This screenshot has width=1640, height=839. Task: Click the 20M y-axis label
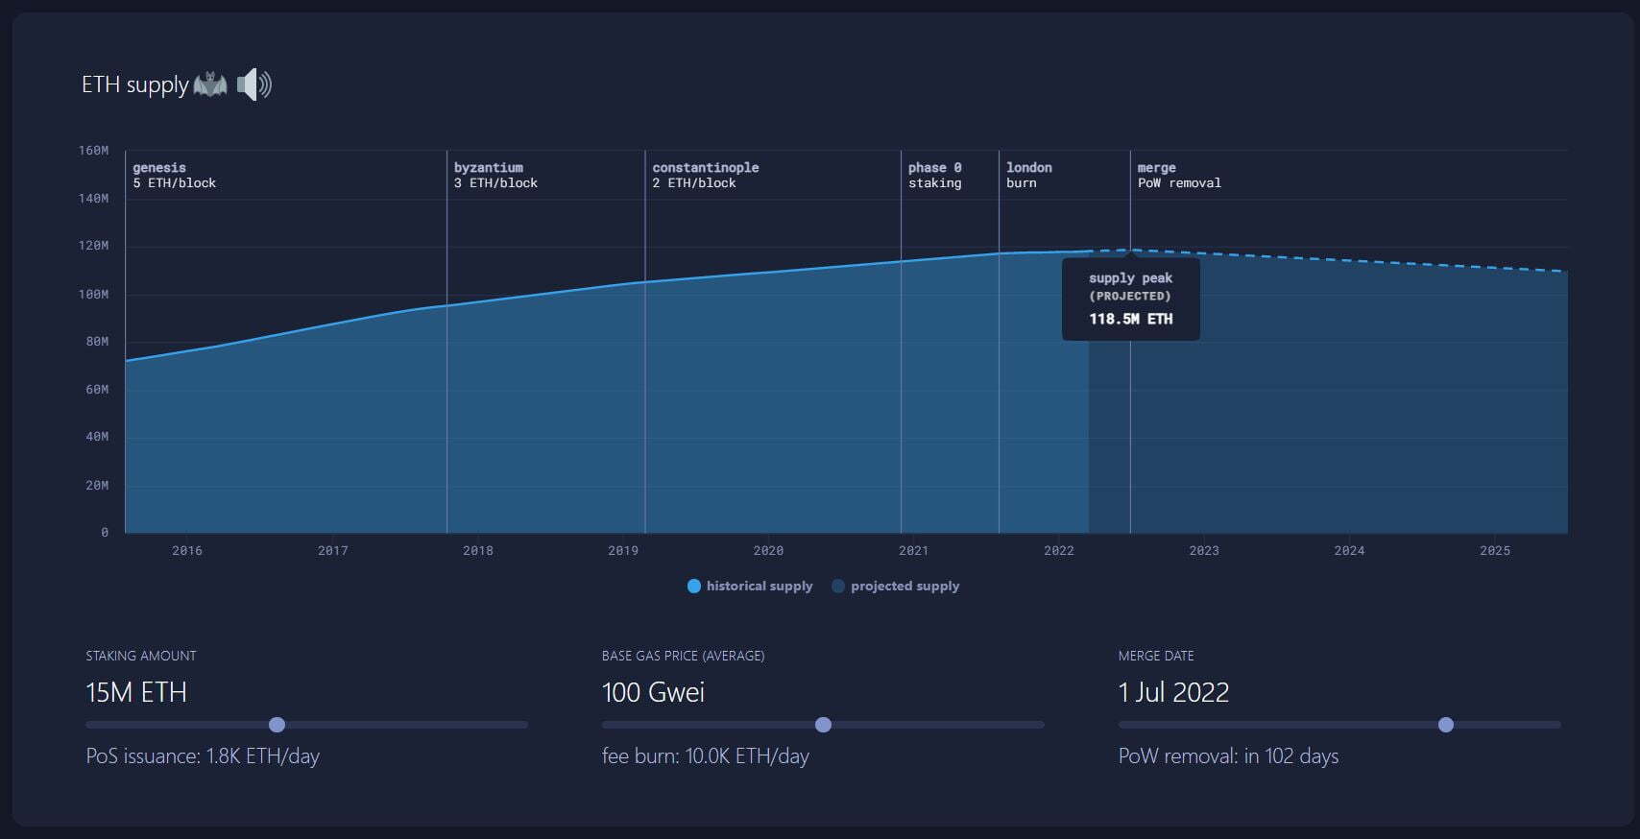coord(97,486)
